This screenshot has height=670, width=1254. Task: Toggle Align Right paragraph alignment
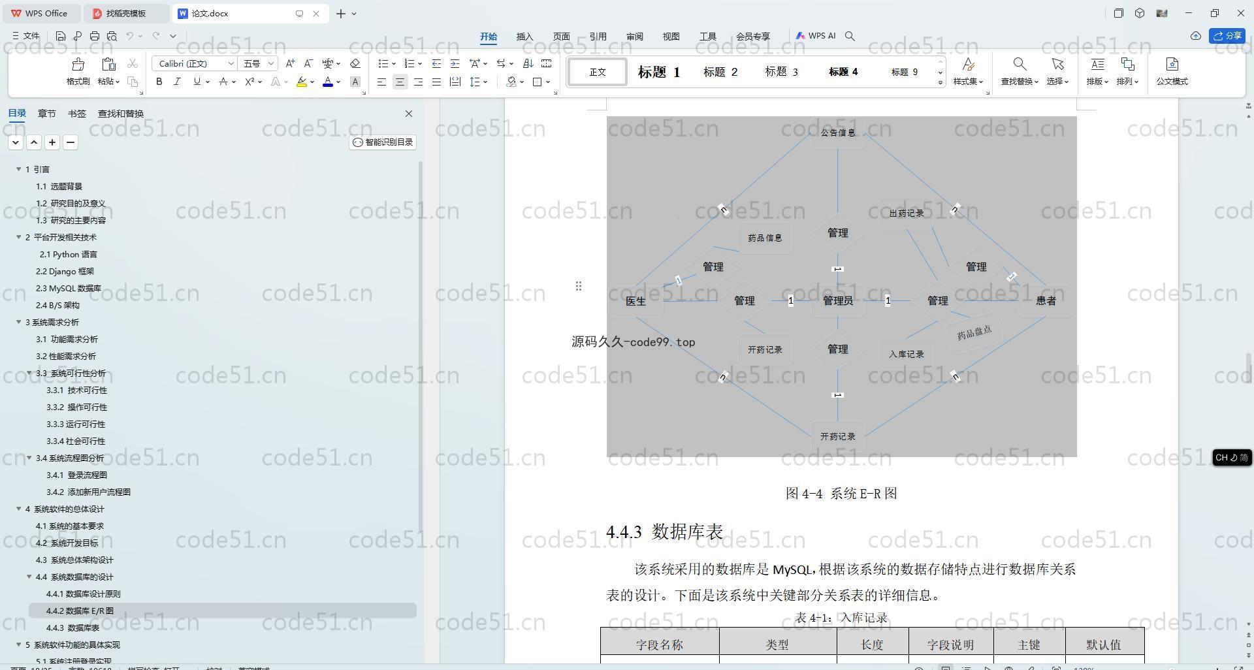(418, 82)
